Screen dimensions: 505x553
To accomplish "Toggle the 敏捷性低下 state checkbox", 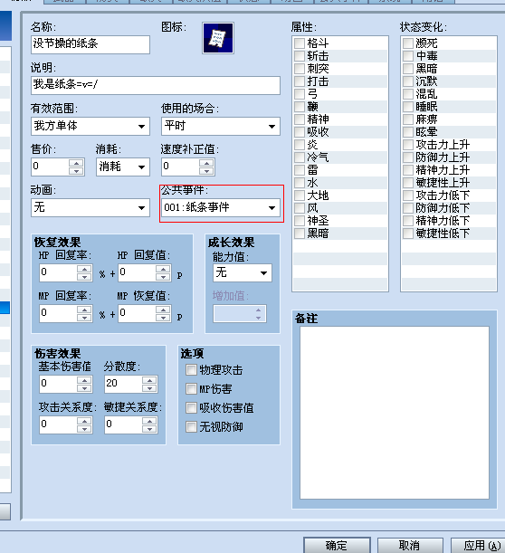I will [x=408, y=234].
